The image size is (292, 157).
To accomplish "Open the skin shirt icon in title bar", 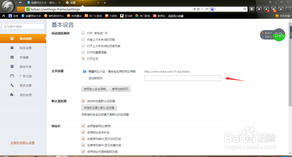I will click(270, 2).
